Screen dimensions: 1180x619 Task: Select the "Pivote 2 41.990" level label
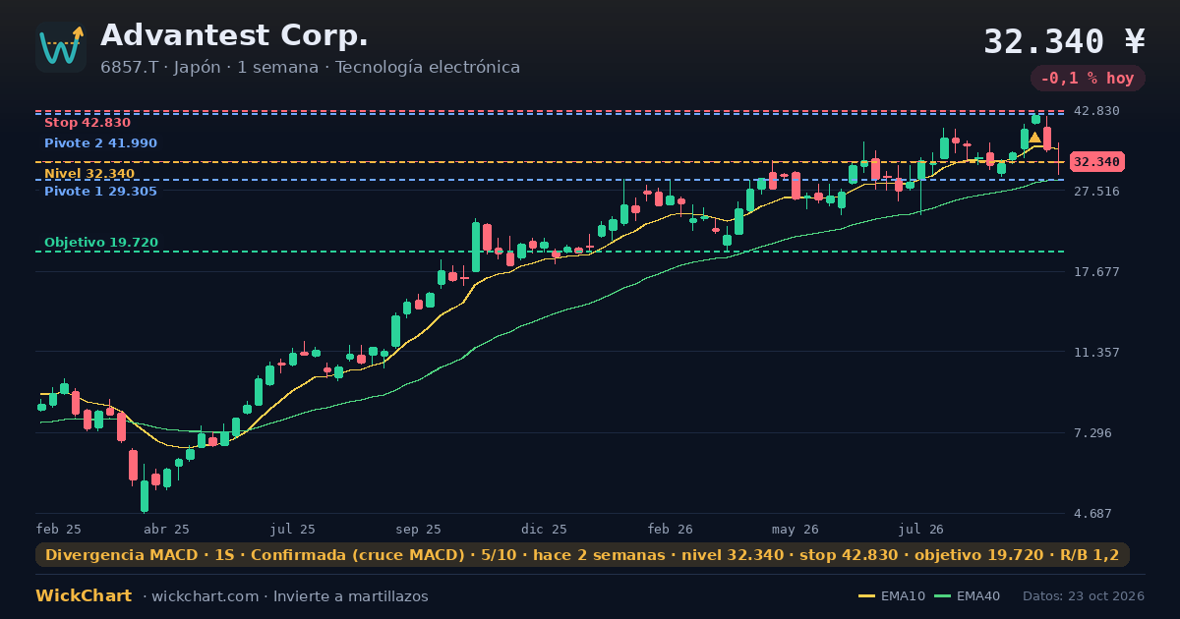(x=100, y=143)
